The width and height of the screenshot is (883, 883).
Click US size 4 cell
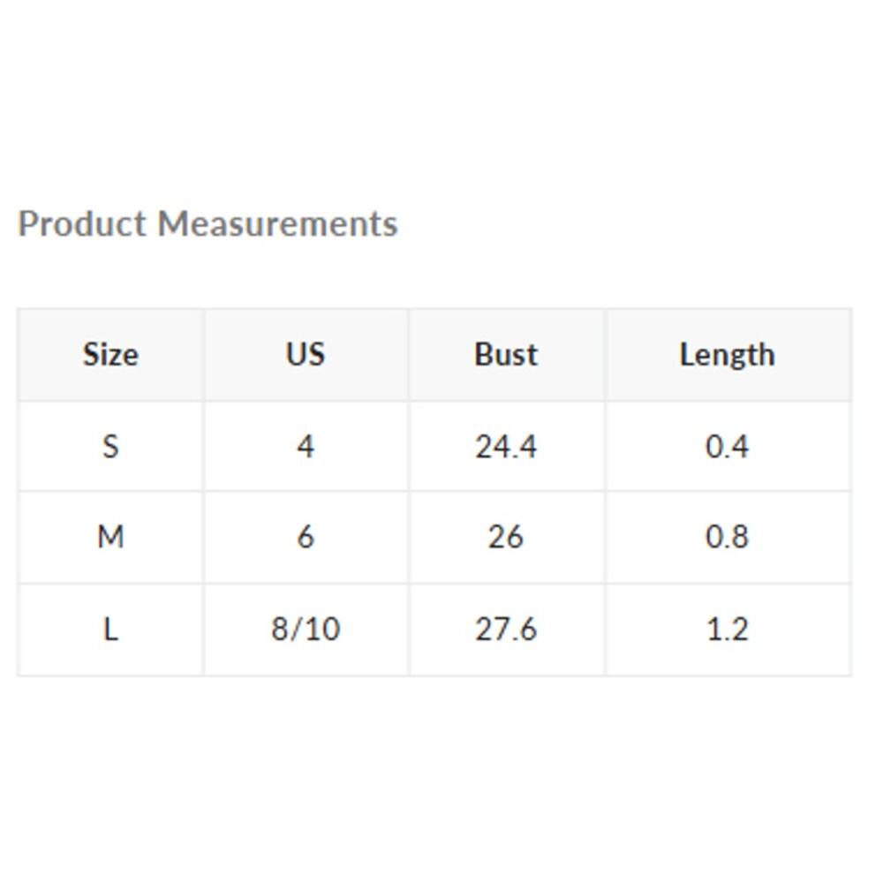click(306, 447)
